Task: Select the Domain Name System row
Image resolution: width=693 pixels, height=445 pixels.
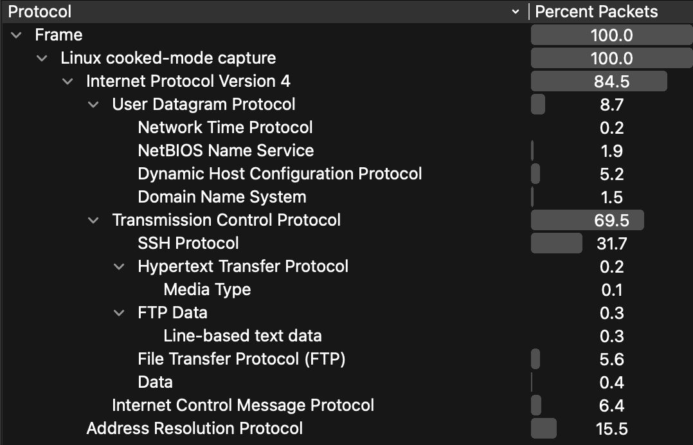Action: (x=222, y=197)
